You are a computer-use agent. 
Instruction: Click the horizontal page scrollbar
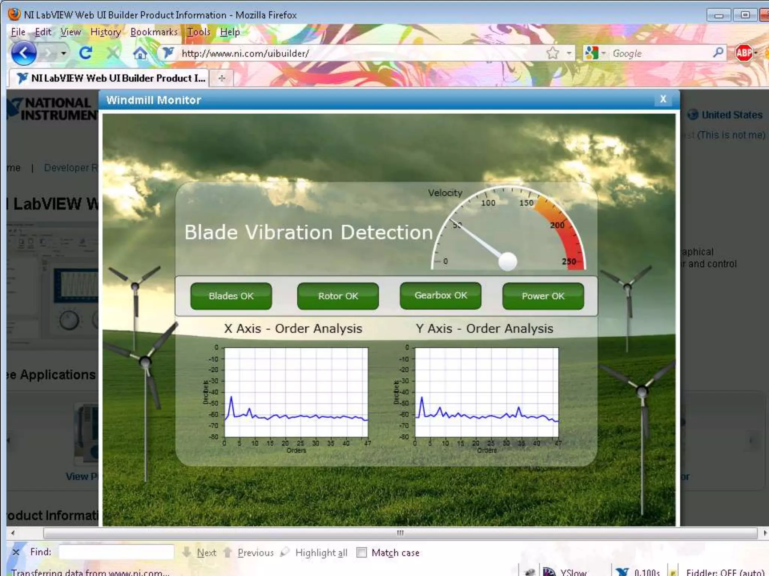click(x=400, y=533)
